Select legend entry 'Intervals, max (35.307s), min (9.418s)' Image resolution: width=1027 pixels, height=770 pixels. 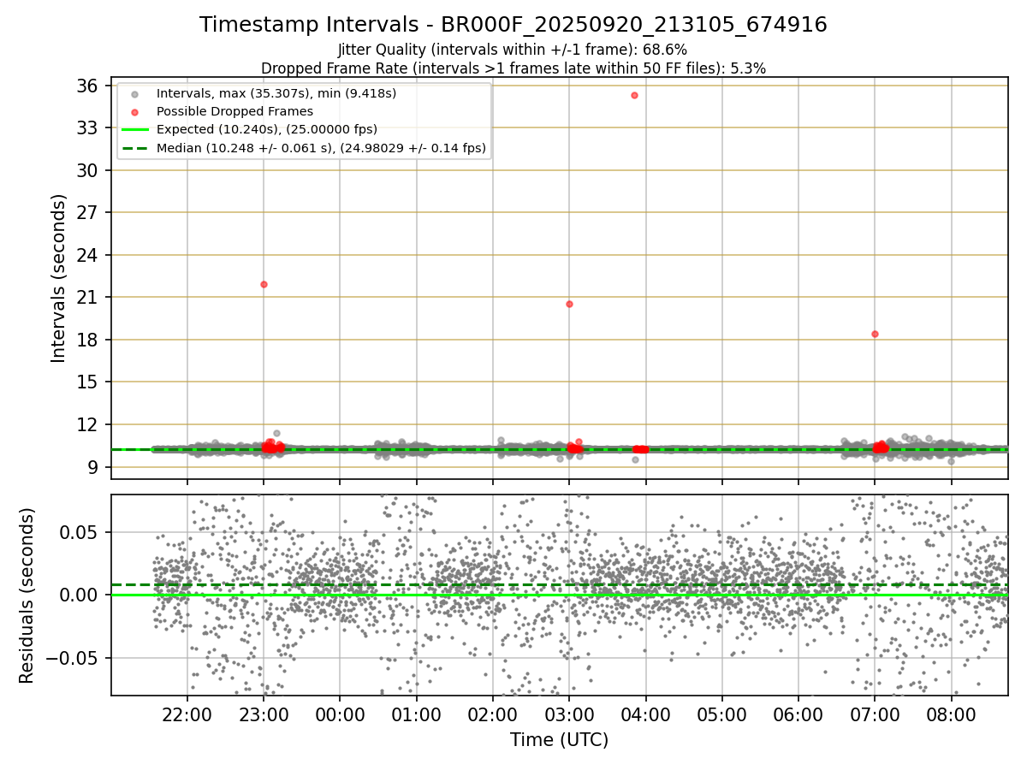(276, 93)
